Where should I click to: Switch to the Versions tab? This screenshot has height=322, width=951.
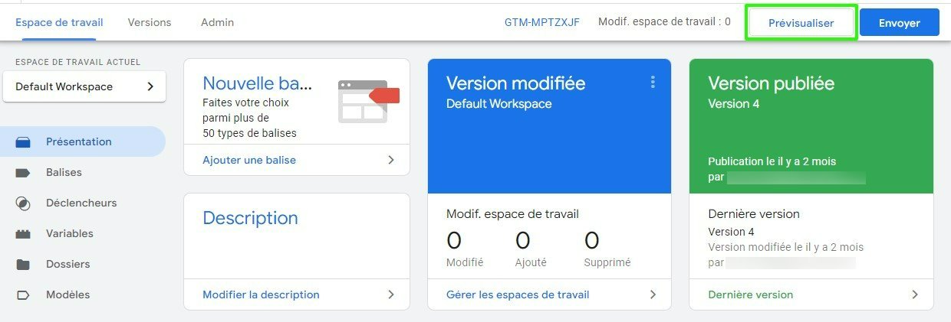150,23
